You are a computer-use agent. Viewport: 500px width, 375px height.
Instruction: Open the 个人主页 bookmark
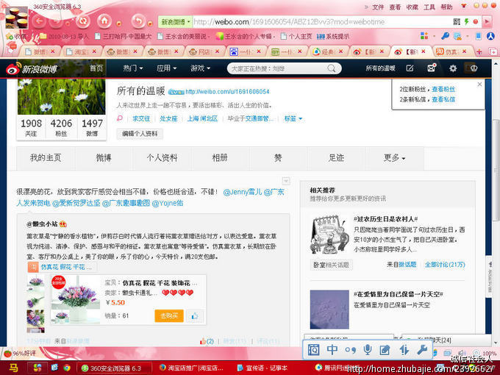pyautogui.click(x=296, y=36)
